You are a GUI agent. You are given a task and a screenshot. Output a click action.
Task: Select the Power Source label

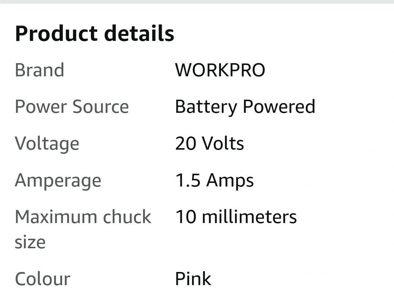click(x=72, y=107)
